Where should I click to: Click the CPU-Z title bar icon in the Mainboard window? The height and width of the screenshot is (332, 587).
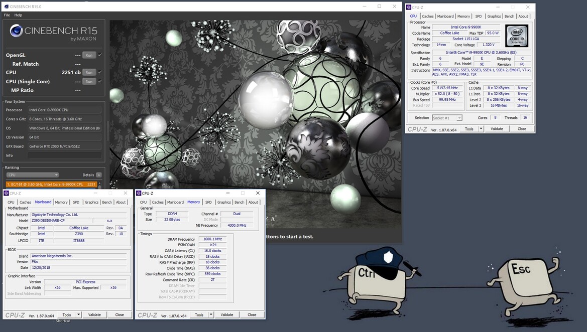pos(6,193)
